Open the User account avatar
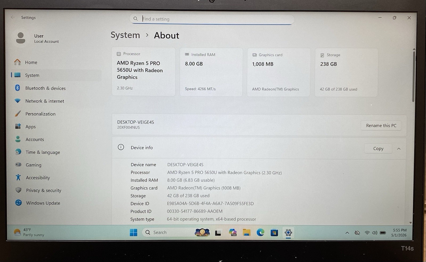The height and width of the screenshot is (262, 426). coord(21,38)
